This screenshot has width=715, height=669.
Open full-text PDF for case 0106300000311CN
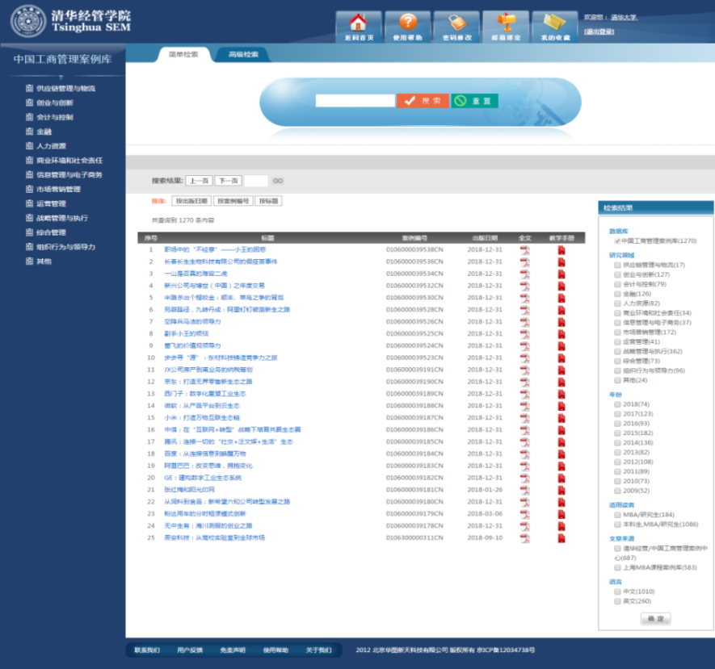[x=525, y=537]
